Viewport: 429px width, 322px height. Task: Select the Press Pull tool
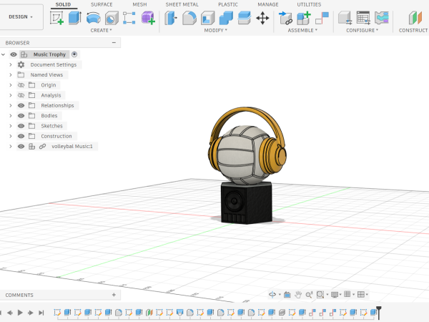(171, 18)
